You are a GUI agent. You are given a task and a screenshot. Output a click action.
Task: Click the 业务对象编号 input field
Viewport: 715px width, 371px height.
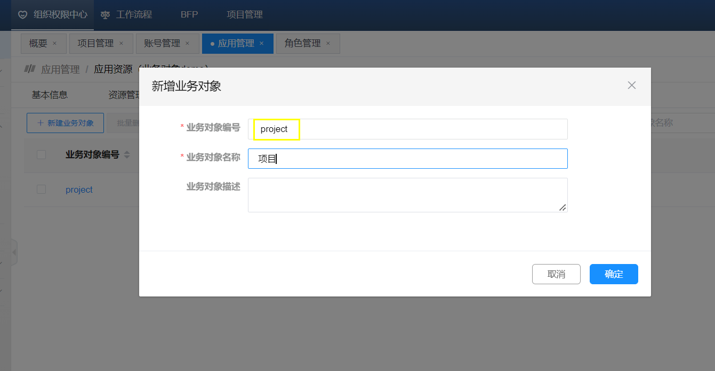pos(407,129)
